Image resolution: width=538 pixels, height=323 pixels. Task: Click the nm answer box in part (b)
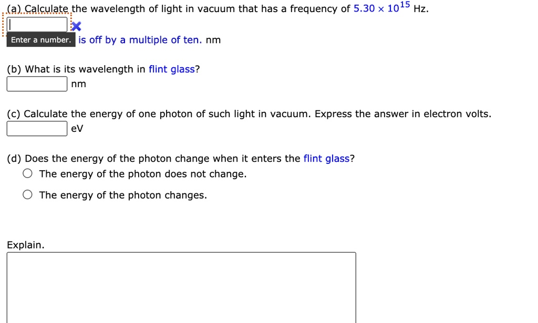(36, 84)
